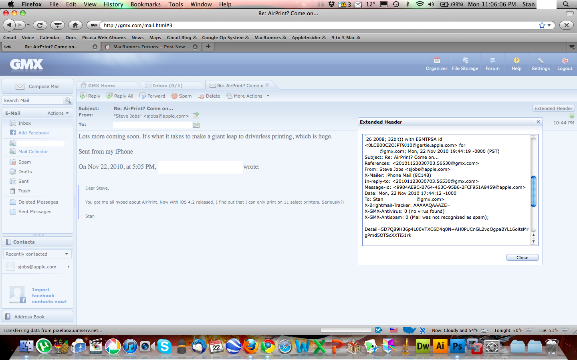The image size is (577, 360).
Task: Mark the message as Spam
Action: click(182, 96)
